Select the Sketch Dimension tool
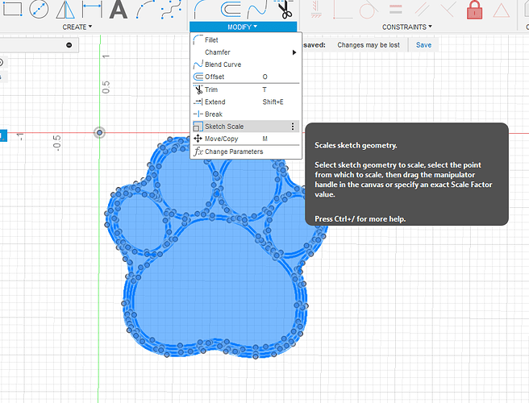 coord(92,8)
